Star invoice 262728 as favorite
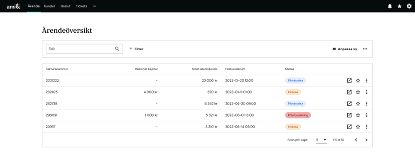 point(358,104)
